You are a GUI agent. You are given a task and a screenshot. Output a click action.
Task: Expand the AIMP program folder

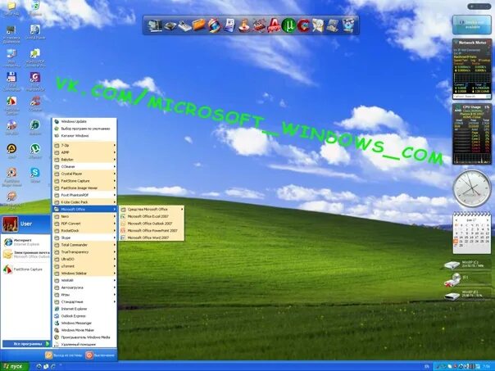pyautogui.click(x=84, y=152)
